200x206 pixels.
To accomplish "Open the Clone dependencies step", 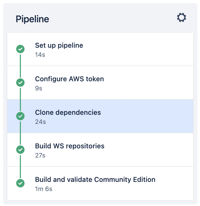I will tap(100, 116).
